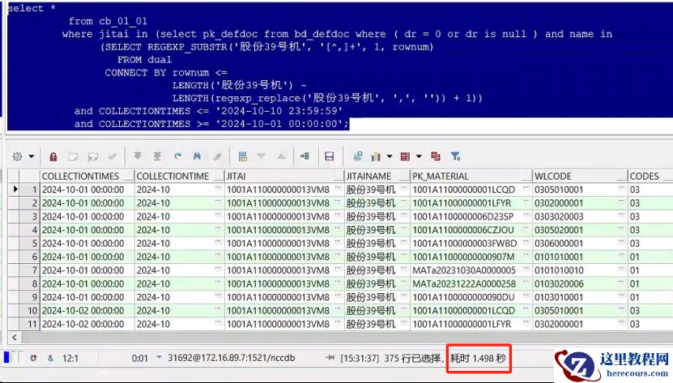Viewport: 673px width, 383px height.
Task: Click the blue funnel filter icon
Action: coord(455,156)
